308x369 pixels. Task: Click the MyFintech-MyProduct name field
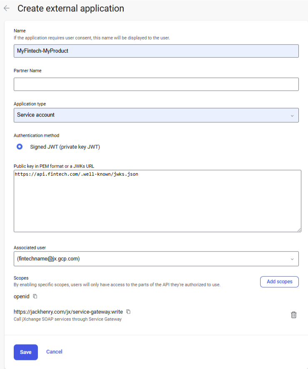[156, 51]
